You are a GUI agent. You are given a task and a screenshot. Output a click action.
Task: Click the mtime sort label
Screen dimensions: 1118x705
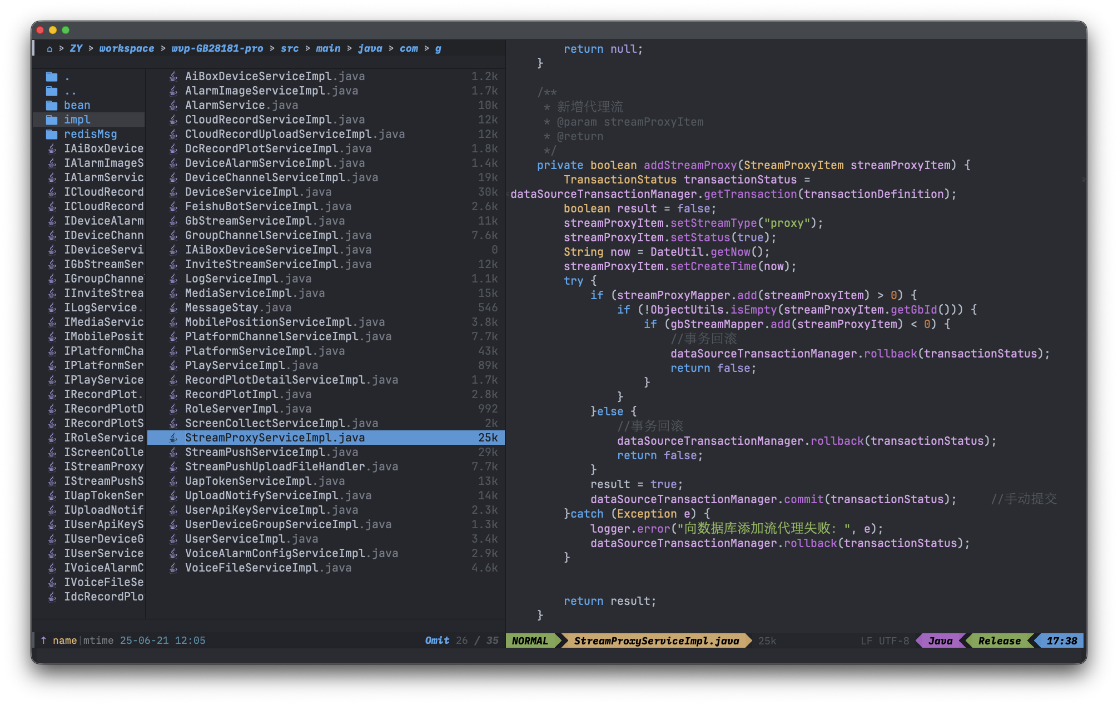coord(98,641)
